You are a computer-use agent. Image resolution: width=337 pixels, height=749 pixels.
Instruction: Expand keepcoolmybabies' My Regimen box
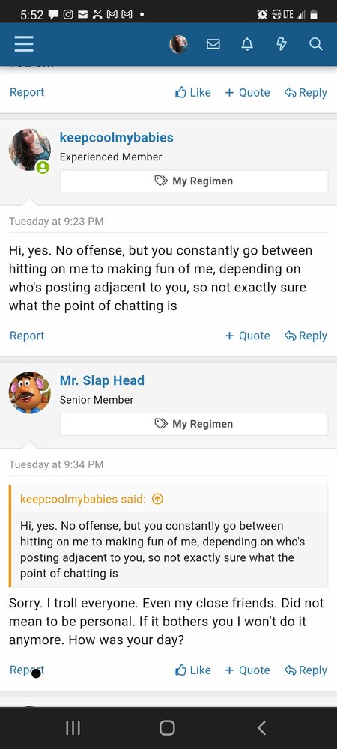click(x=194, y=181)
